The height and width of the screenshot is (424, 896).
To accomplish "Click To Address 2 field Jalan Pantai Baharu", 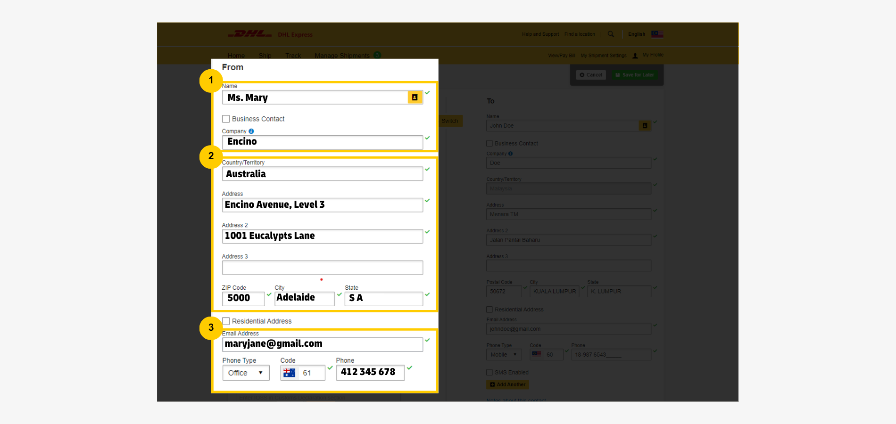I will point(569,240).
